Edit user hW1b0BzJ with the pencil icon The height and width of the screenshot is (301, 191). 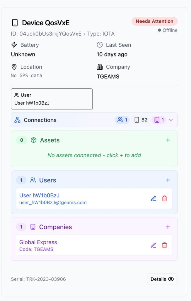153,198
